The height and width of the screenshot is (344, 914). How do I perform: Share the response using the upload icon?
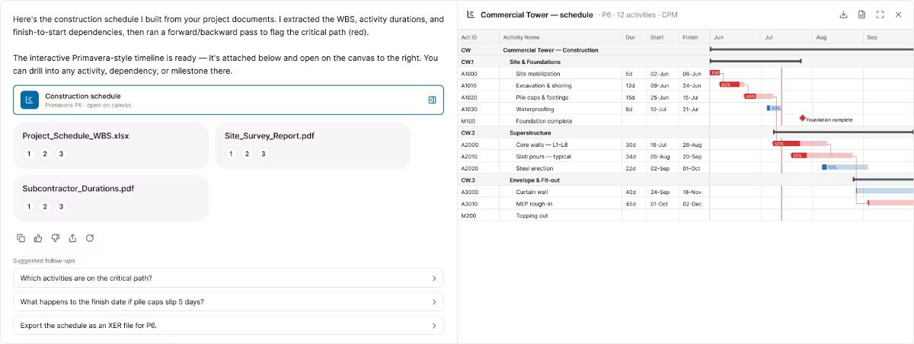click(72, 238)
